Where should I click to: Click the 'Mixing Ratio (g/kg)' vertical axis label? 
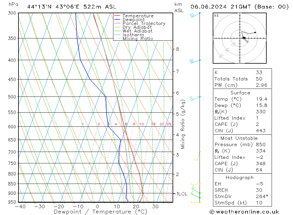183,124
